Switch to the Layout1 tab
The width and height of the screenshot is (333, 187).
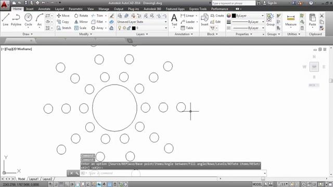[x=34, y=179]
